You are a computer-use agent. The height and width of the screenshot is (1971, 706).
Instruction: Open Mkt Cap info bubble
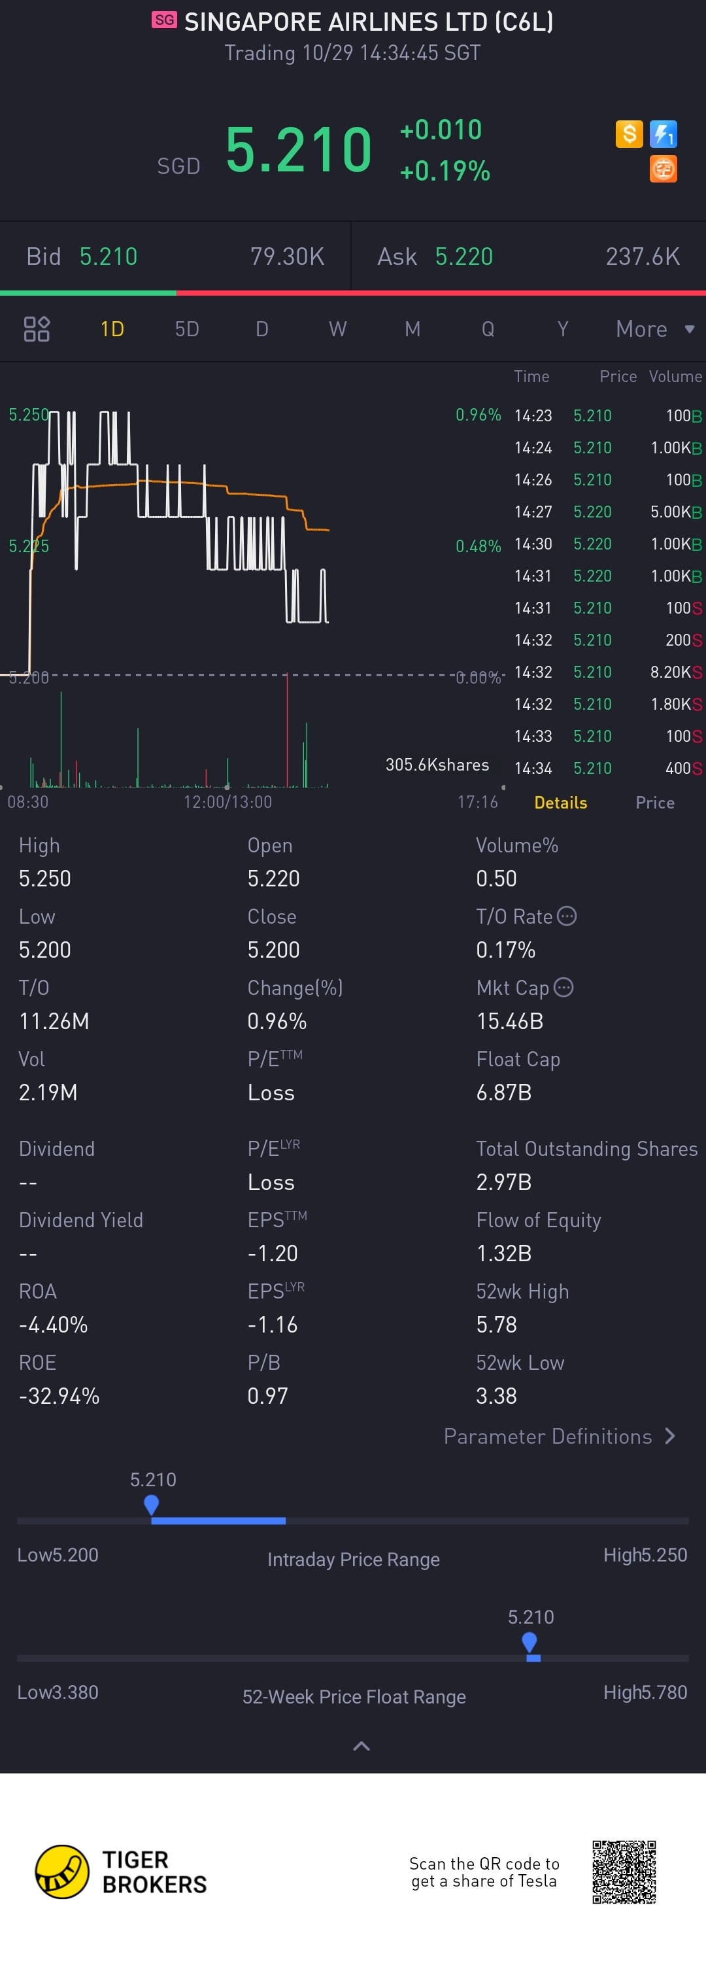563,987
